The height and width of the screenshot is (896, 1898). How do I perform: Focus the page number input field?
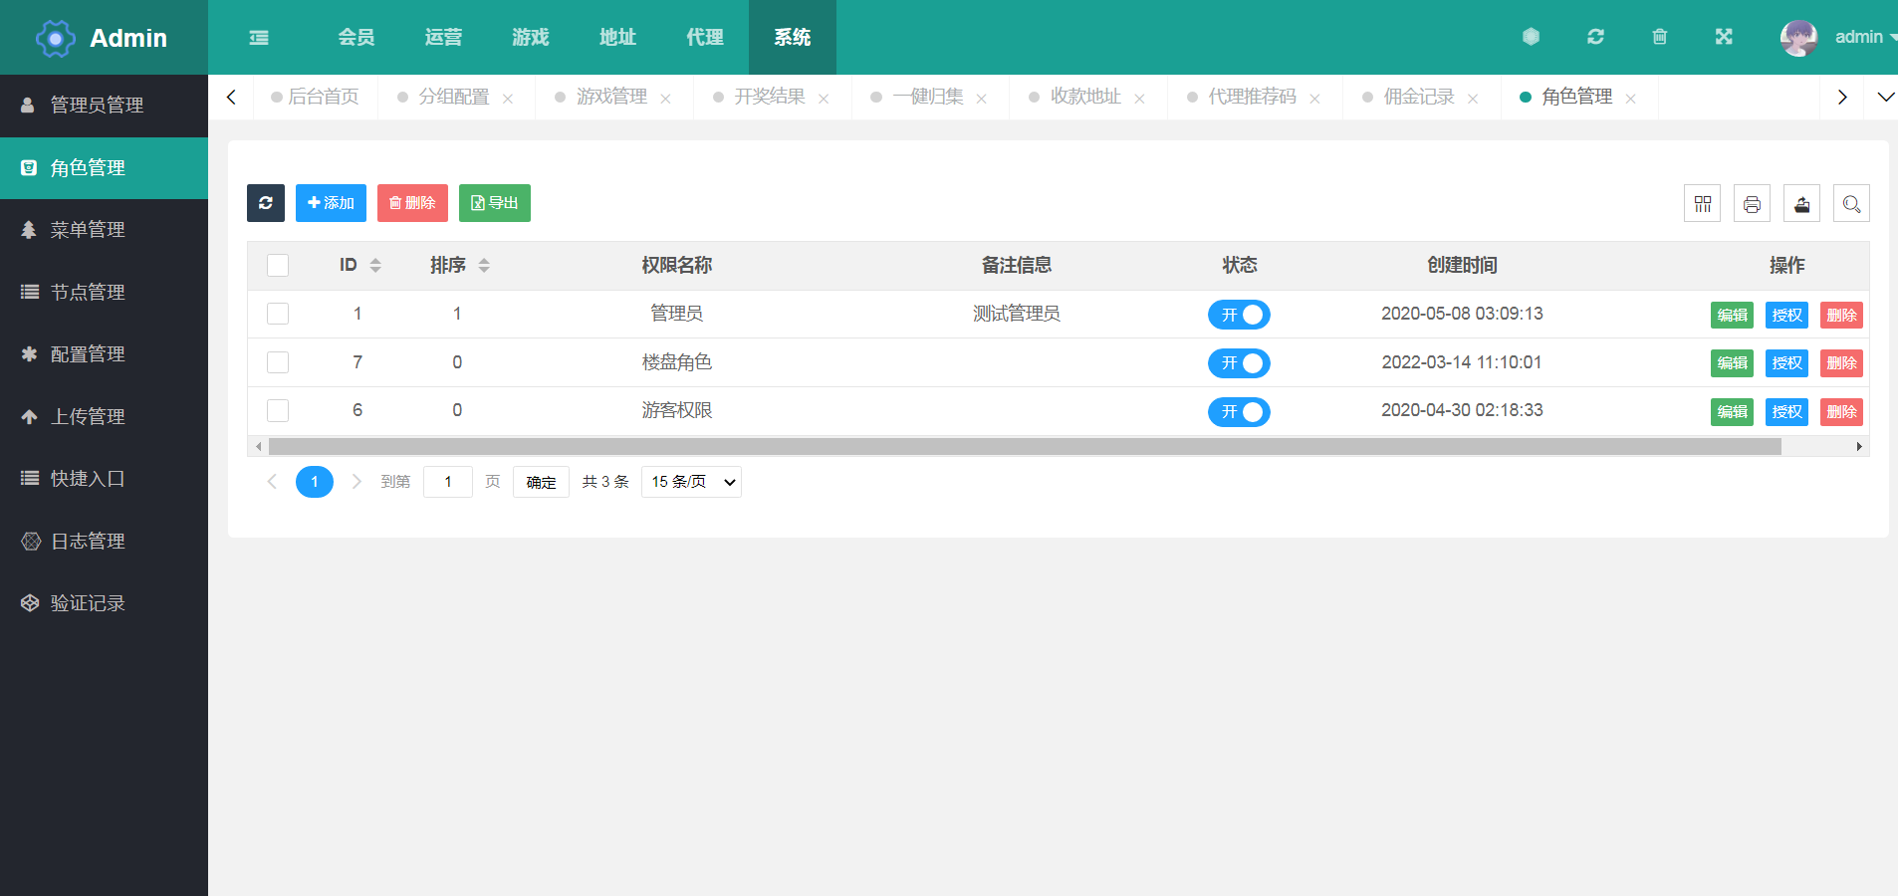coord(448,482)
